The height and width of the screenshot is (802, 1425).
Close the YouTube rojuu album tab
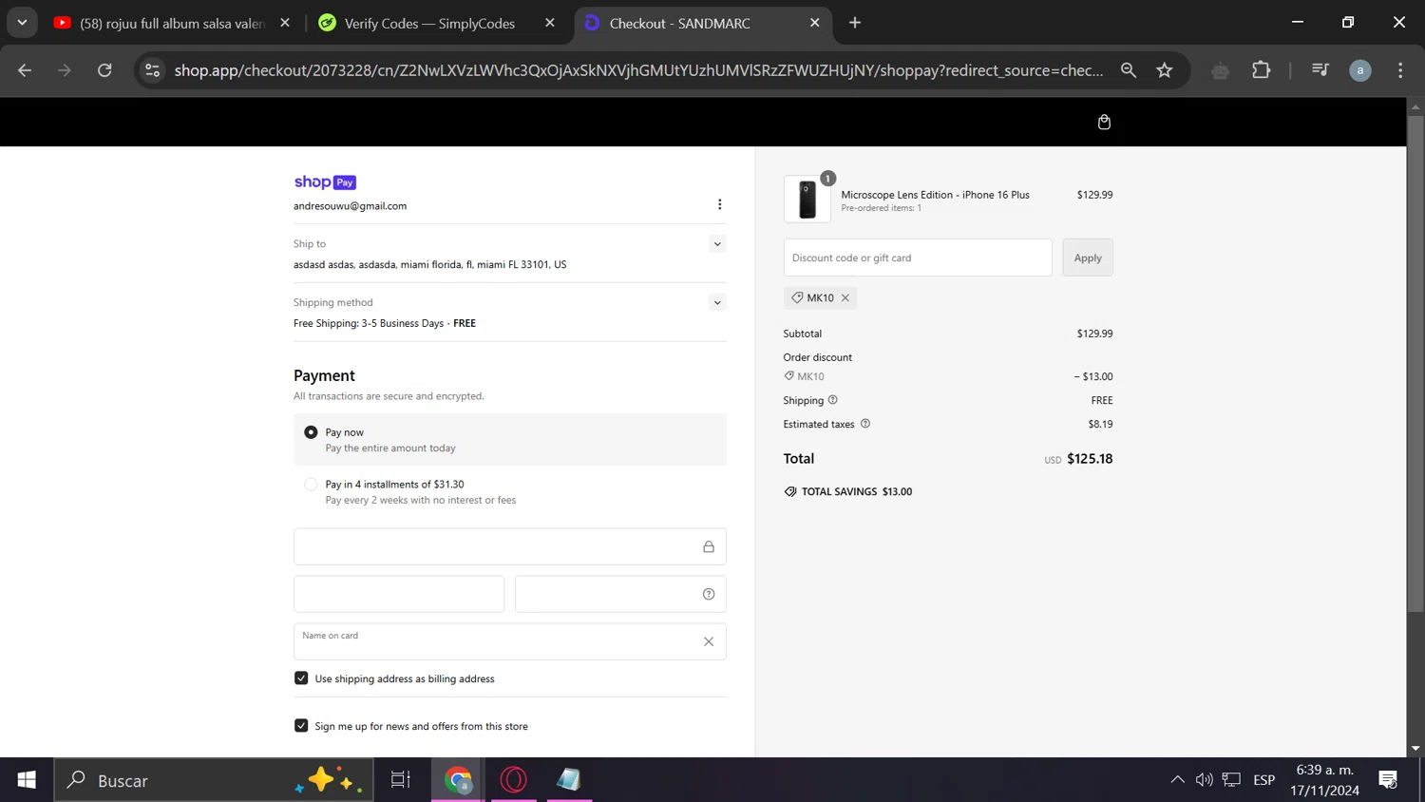point(285,23)
